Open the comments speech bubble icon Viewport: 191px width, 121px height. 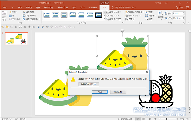coord(187,8)
